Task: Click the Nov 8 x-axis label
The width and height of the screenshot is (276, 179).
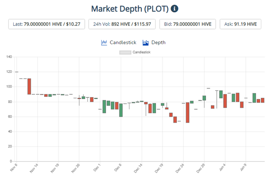Action: [14, 168]
